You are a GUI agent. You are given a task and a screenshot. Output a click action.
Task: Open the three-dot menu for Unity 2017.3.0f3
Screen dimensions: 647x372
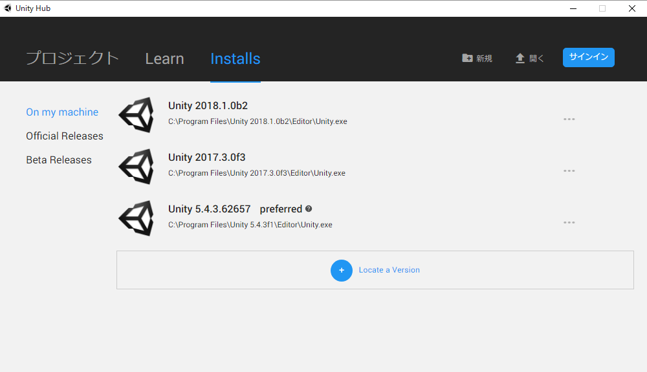[569, 170]
